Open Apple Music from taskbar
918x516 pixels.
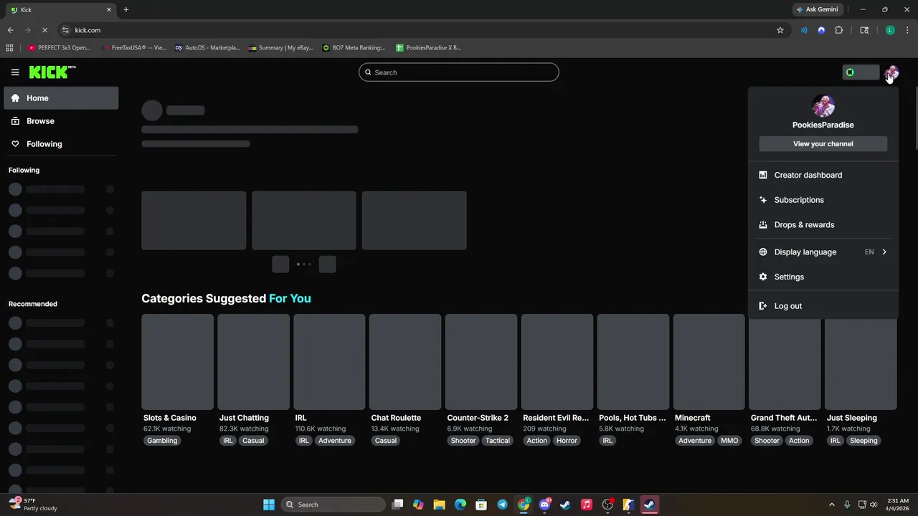pos(586,505)
